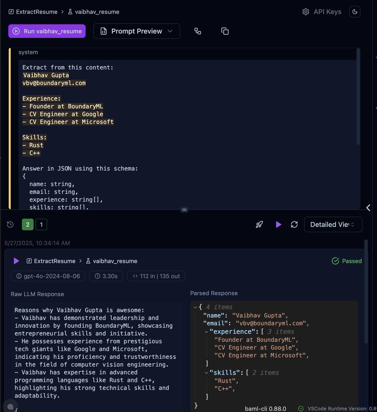
Task: Toggle dark mode with the moon icon
Action: 355,12
